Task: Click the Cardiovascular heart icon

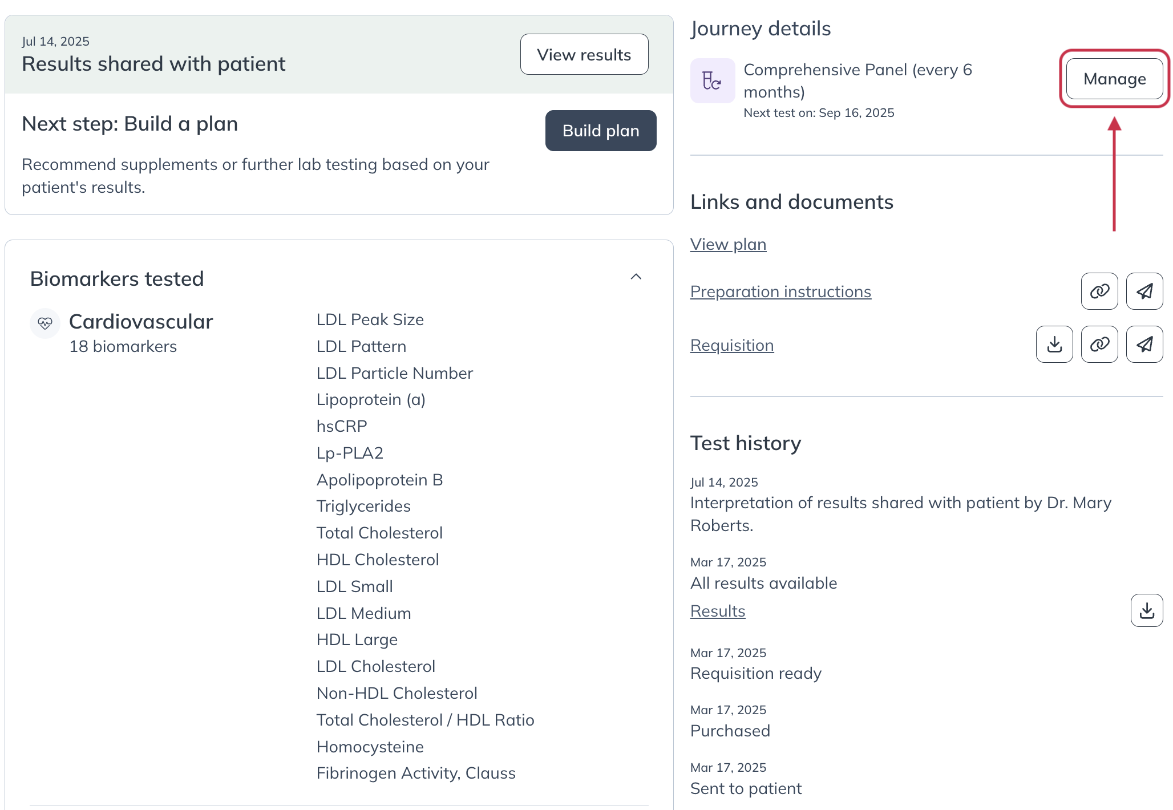Action: click(45, 323)
